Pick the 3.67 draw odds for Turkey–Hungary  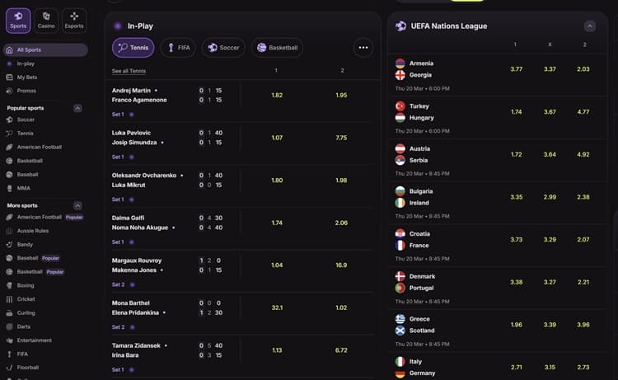[550, 111]
